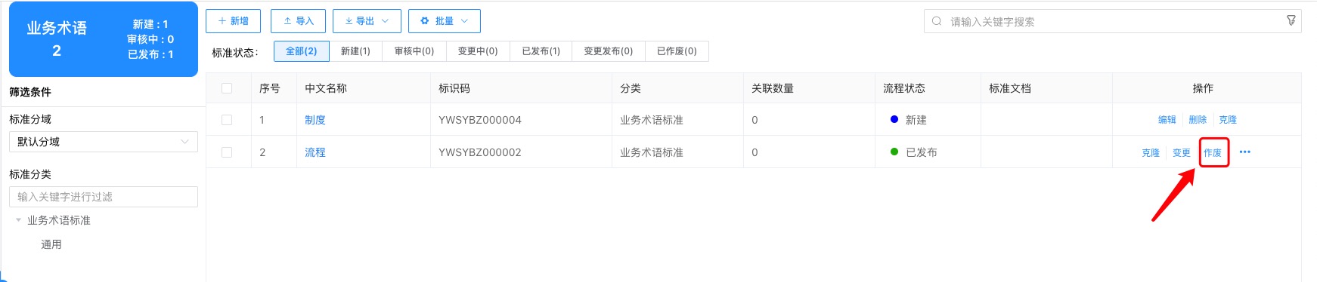Click 编辑 for the 制度 row
The width and height of the screenshot is (1317, 282).
click(1167, 120)
